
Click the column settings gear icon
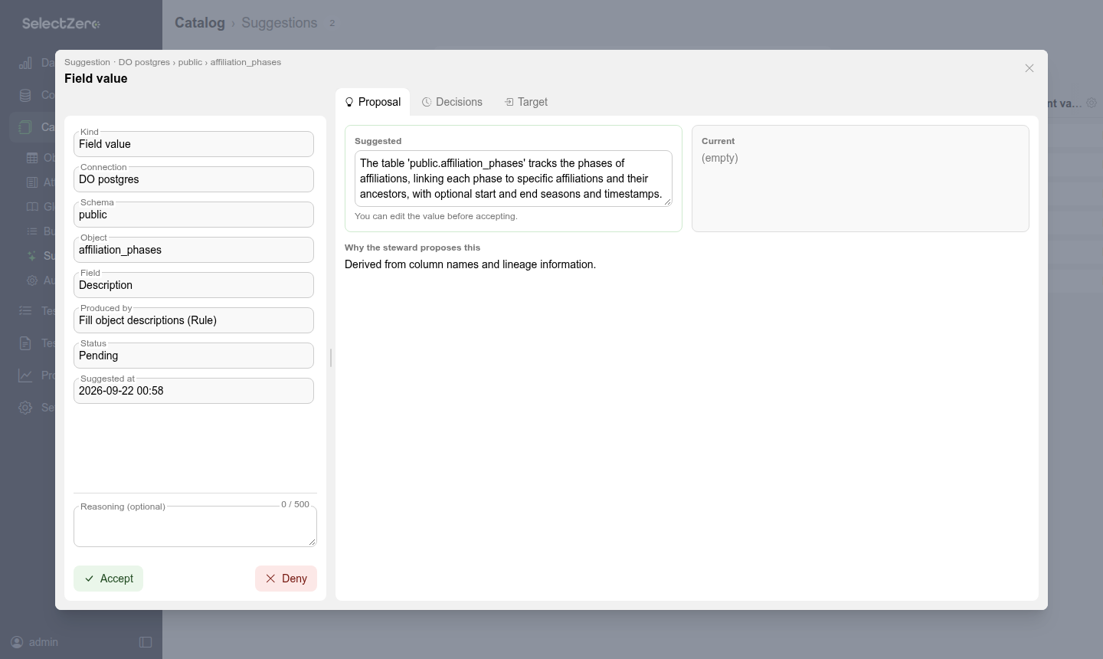point(1092,103)
